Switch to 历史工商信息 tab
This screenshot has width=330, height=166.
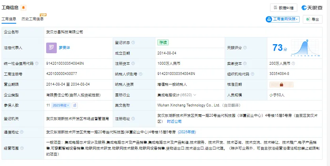32,19
